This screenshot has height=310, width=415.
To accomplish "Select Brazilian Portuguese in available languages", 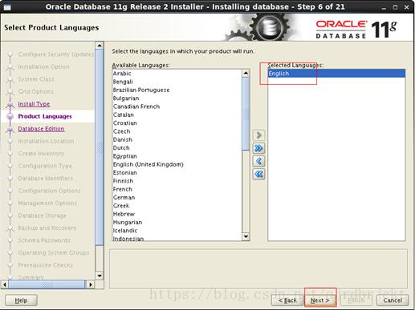I will (x=141, y=90).
